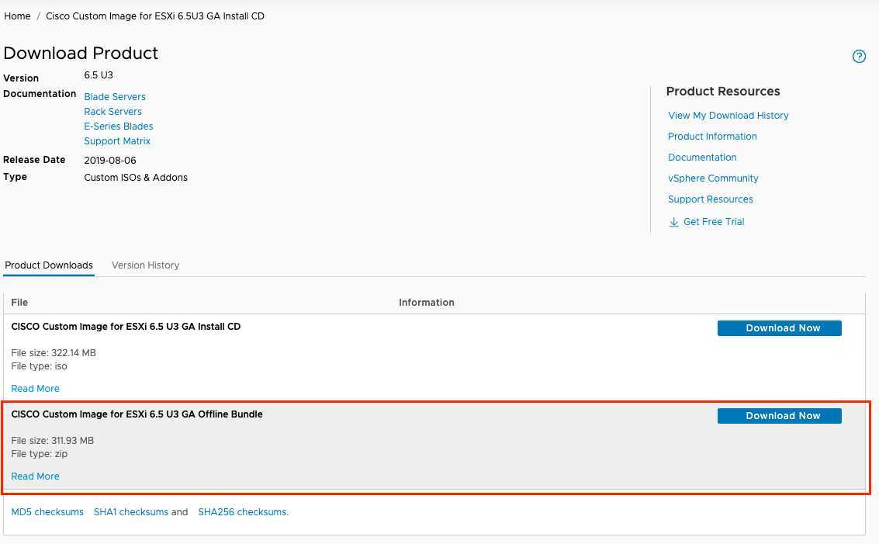Open Blade Servers documentation link
The width and height of the screenshot is (879, 544).
click(x=115, y=96)
